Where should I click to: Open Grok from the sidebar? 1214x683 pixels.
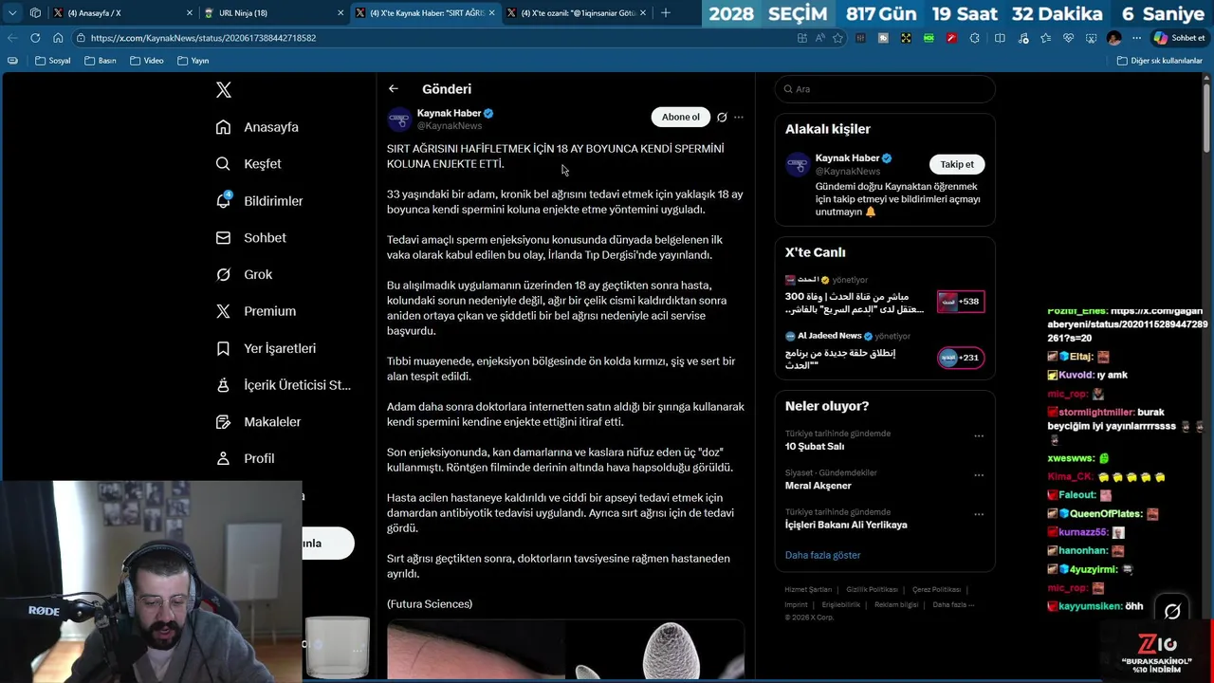coord(244,274)
